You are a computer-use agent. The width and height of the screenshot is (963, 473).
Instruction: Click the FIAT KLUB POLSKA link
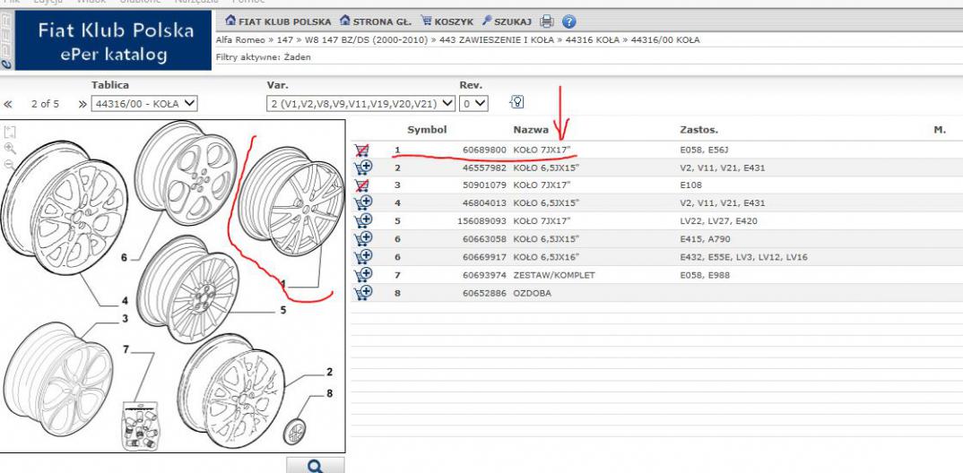point(278,21)
